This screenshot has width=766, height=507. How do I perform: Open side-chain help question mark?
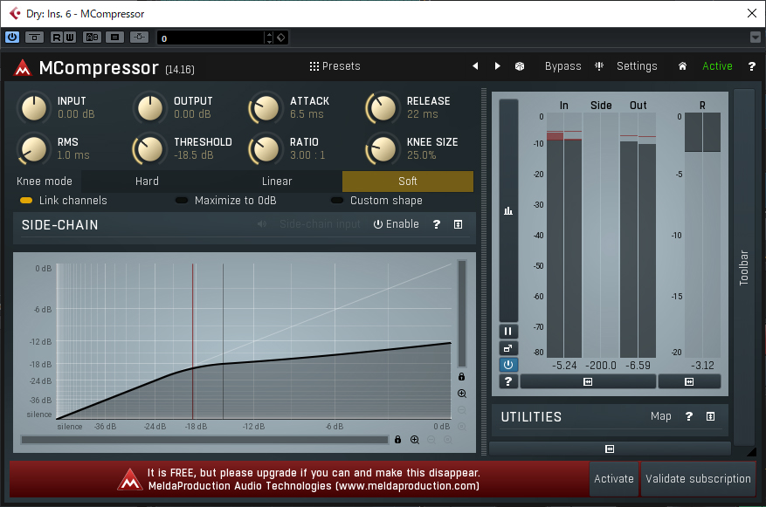pyautogui.click(x=436, y=224)
